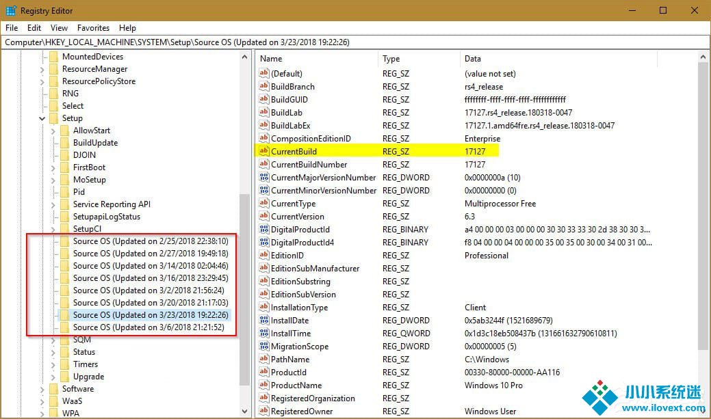Click the 'Windows 10 Pro' data cell
The height and width of the screenshot is (419, 711).
tap(493, 385)
